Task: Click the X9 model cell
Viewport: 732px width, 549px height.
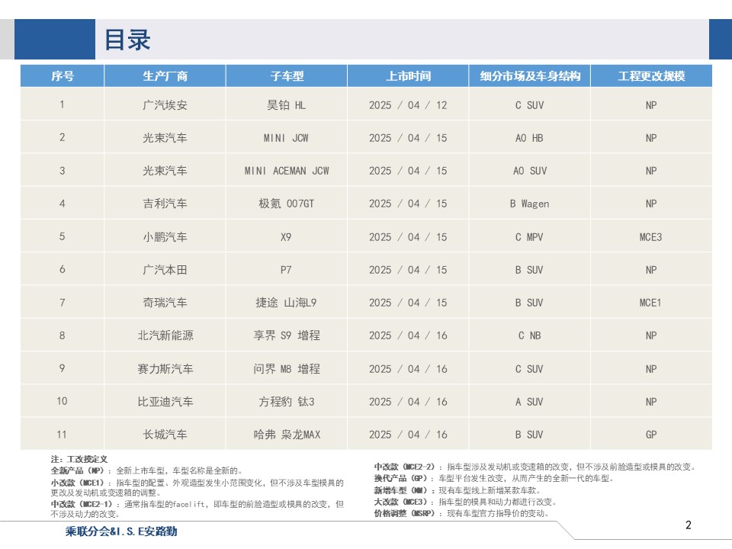Action: (286, 236)
